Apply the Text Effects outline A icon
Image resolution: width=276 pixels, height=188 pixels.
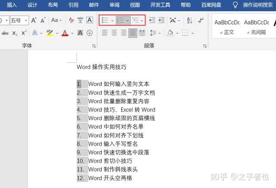pos(35,32)
